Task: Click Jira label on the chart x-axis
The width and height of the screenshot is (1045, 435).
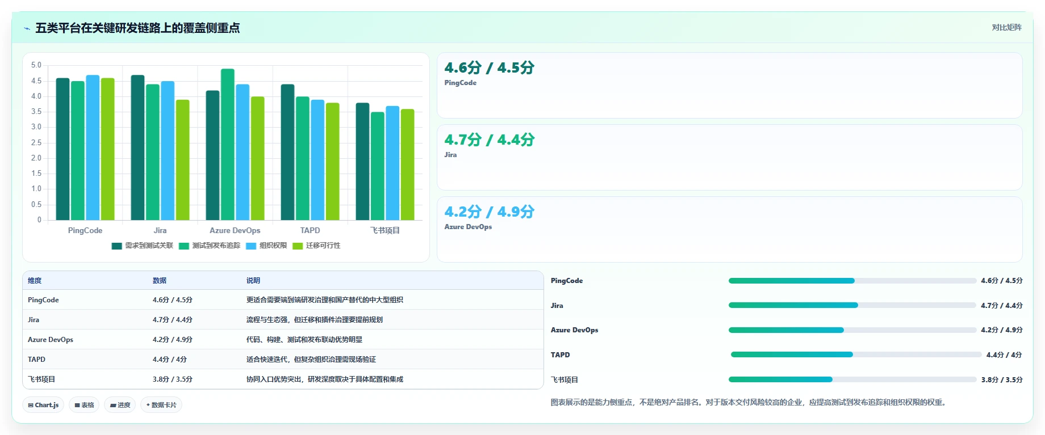Action: [160, 230]
